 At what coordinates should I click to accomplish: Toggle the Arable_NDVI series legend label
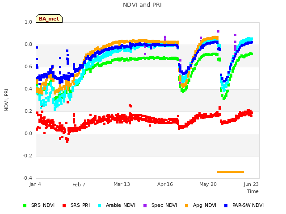(x=121, y=205)
